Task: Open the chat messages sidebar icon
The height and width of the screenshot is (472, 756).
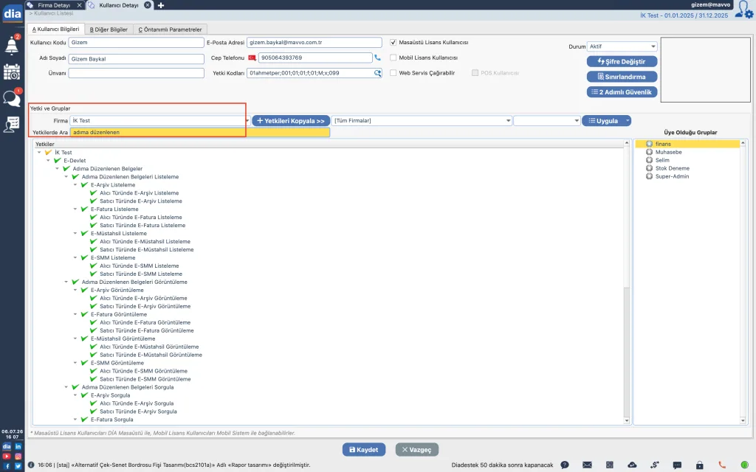Action: [12, 98]
